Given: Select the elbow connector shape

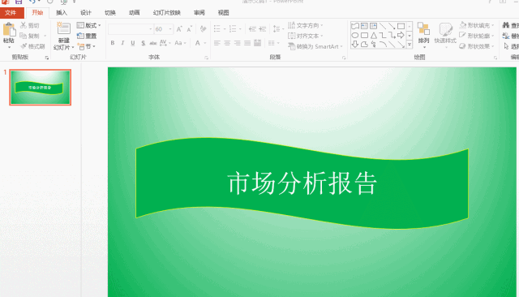Looking at the screenshot, I should tap(383, 35).
